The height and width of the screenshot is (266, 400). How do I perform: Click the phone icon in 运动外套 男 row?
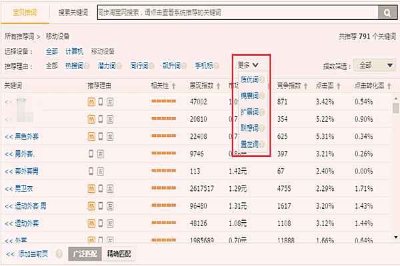click(x=101, y=206)
